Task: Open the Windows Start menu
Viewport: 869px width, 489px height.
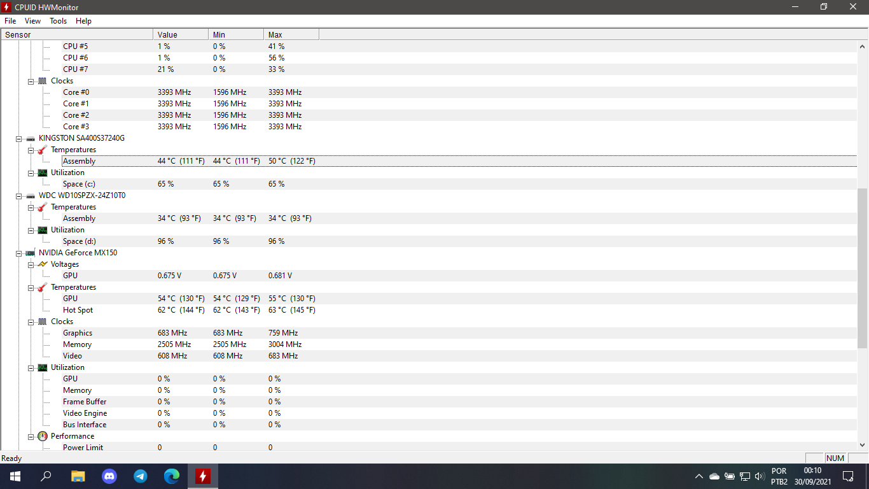Action: tap(15, 476)
